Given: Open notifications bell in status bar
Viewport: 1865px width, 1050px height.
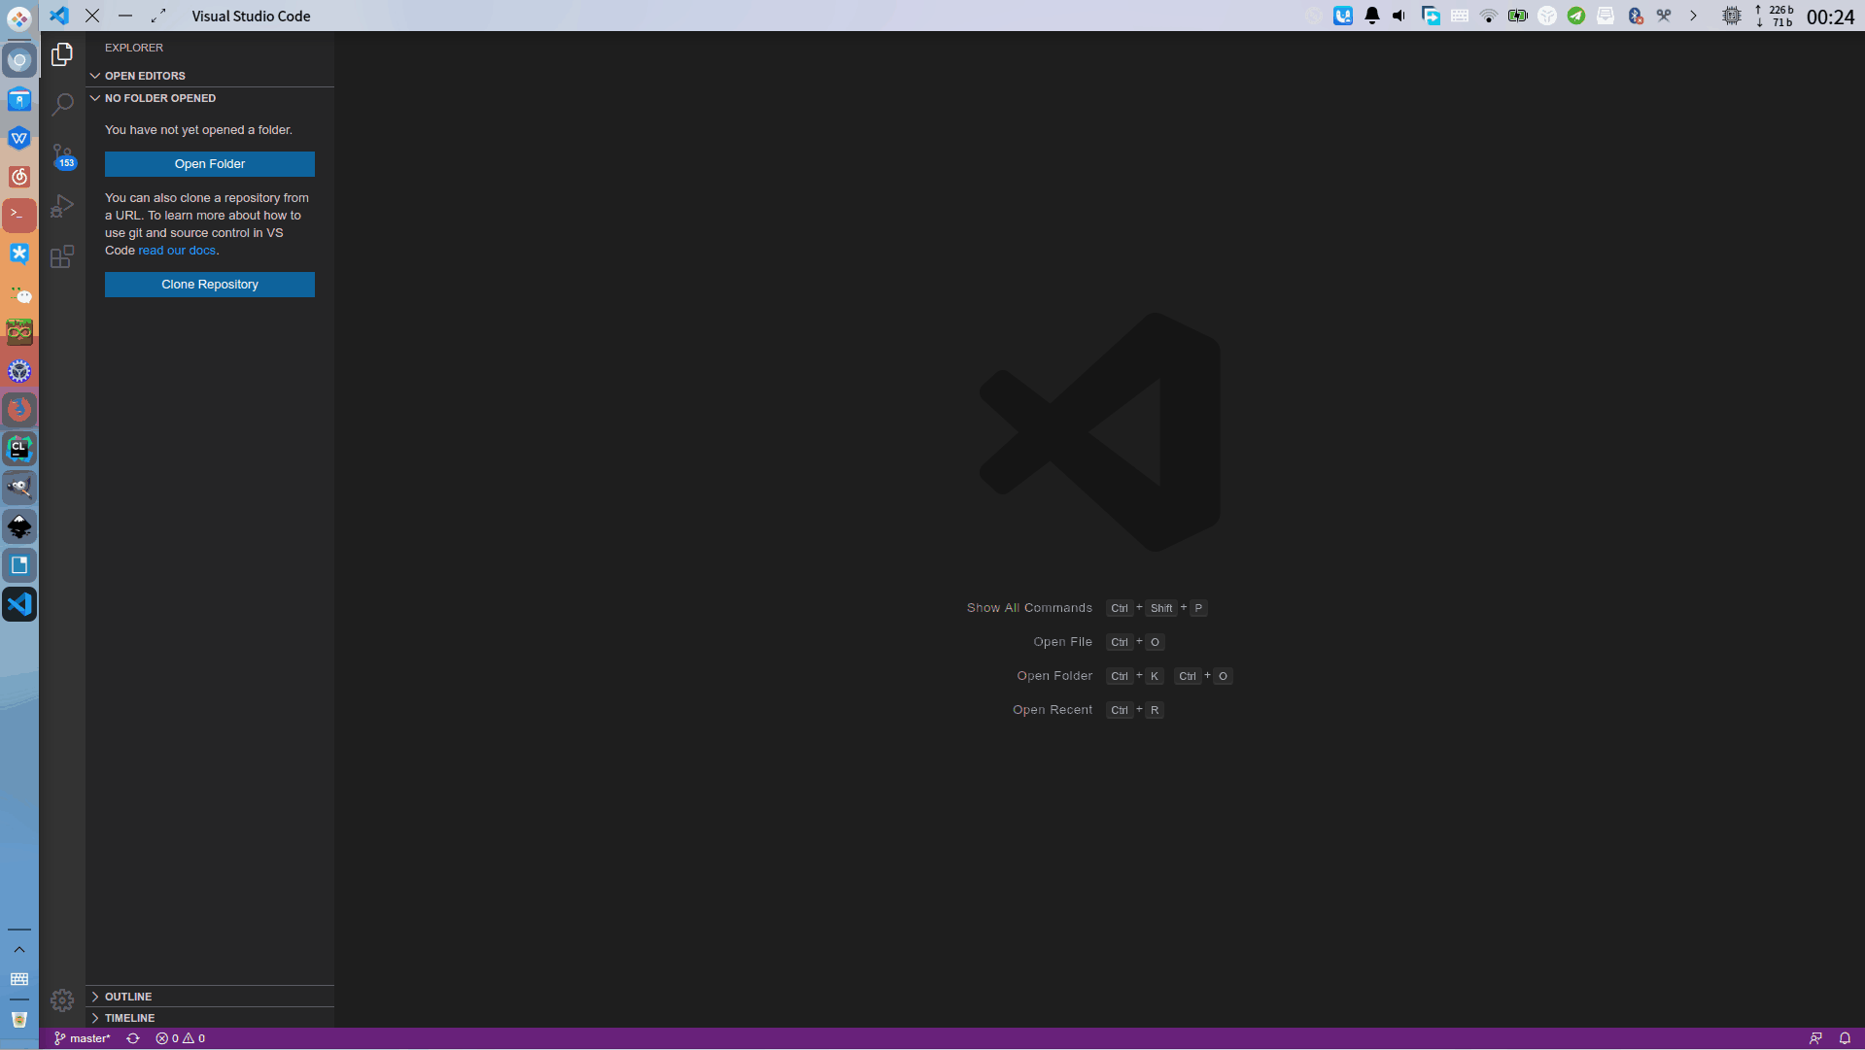Looking at the screenshot, I should coord(1845,1038).
